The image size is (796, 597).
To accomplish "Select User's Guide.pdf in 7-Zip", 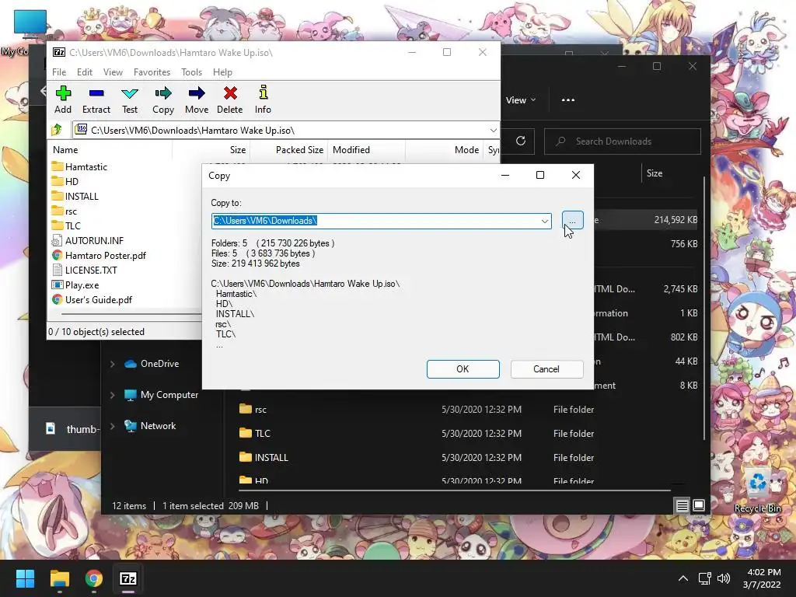I will [x=92, y=299].
